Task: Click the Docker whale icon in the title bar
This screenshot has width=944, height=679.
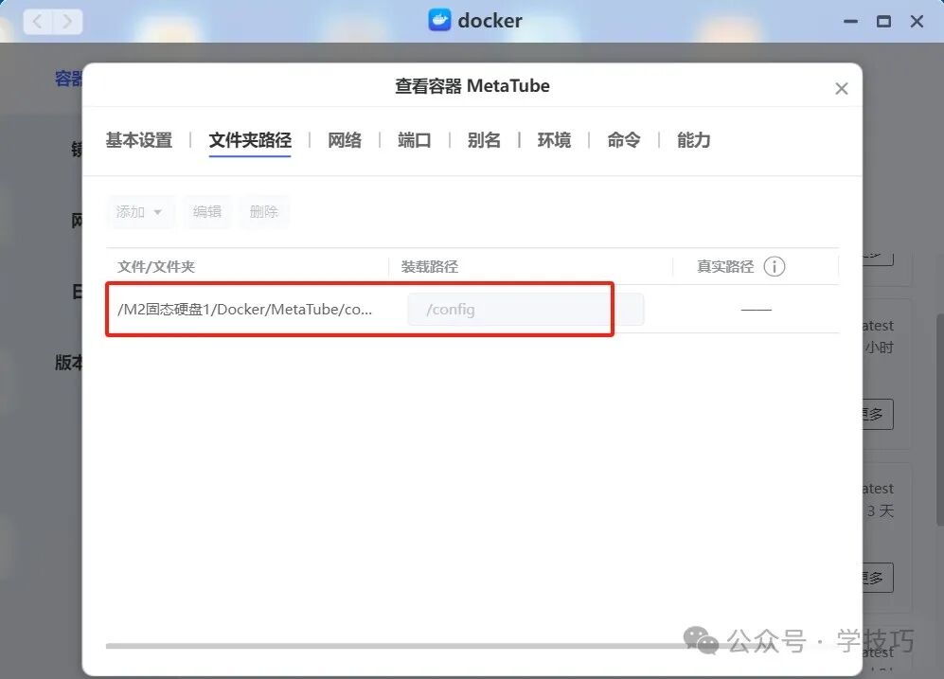Action: [x=438, y=20]
